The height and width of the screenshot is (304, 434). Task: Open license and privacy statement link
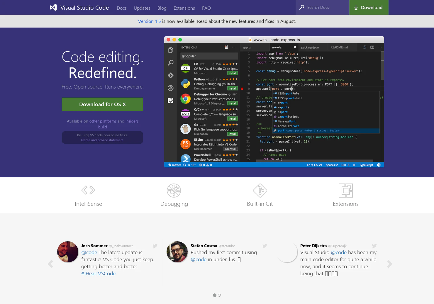102,140
